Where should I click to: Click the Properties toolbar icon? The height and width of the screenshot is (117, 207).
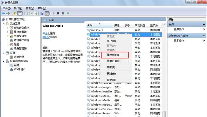[x=26, y=13]
